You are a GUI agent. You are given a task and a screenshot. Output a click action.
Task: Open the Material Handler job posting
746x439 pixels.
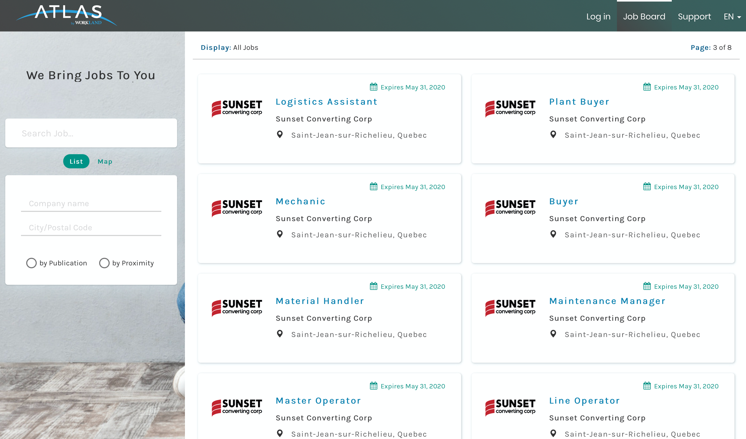point(320,301)
